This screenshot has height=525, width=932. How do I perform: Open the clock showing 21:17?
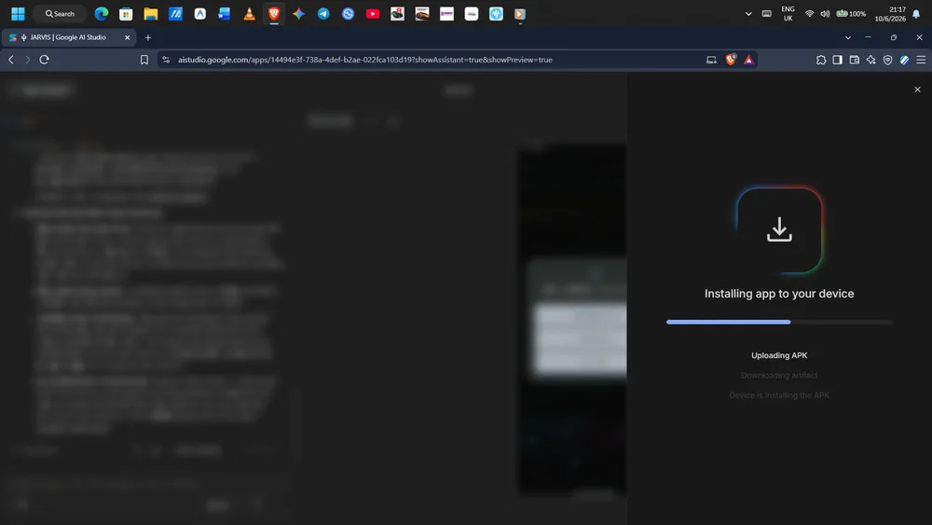[x=890, y=14]
